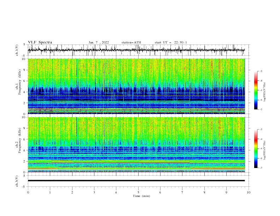Click the ch.3 flat black waveform band
Viewport: 280px width, 216px height.
coord(136,181)
